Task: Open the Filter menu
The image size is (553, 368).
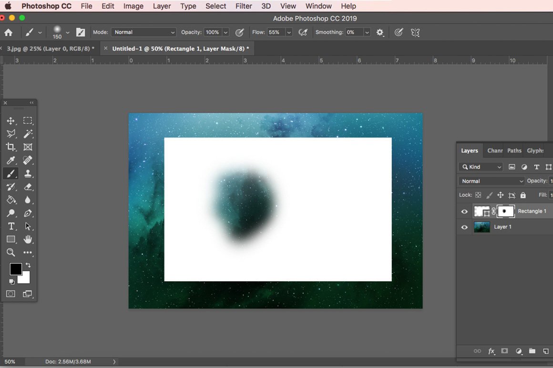Action: coord(244,6)
